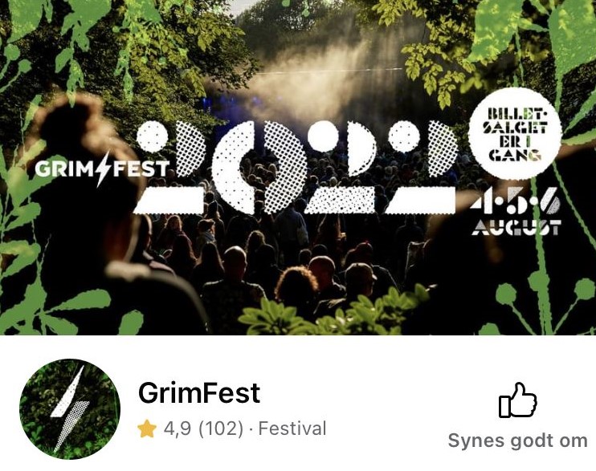Open the 4,9 rating score

(178, 428)
